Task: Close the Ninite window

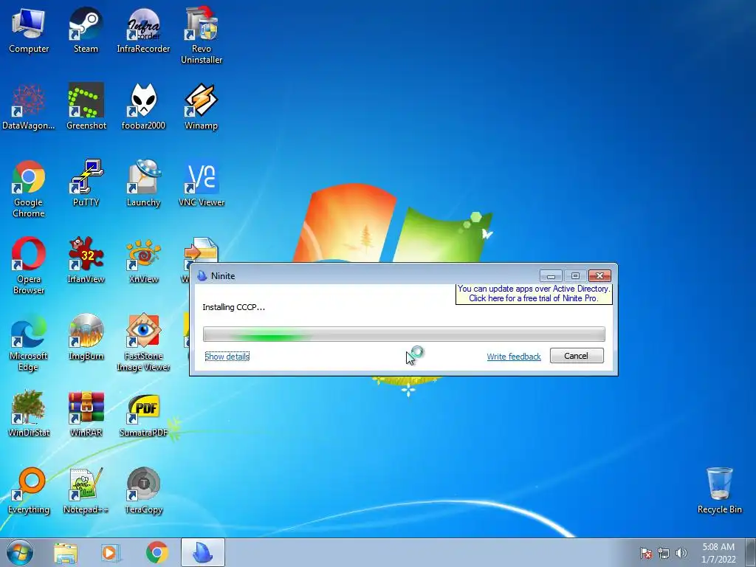Action: (599, 276)
